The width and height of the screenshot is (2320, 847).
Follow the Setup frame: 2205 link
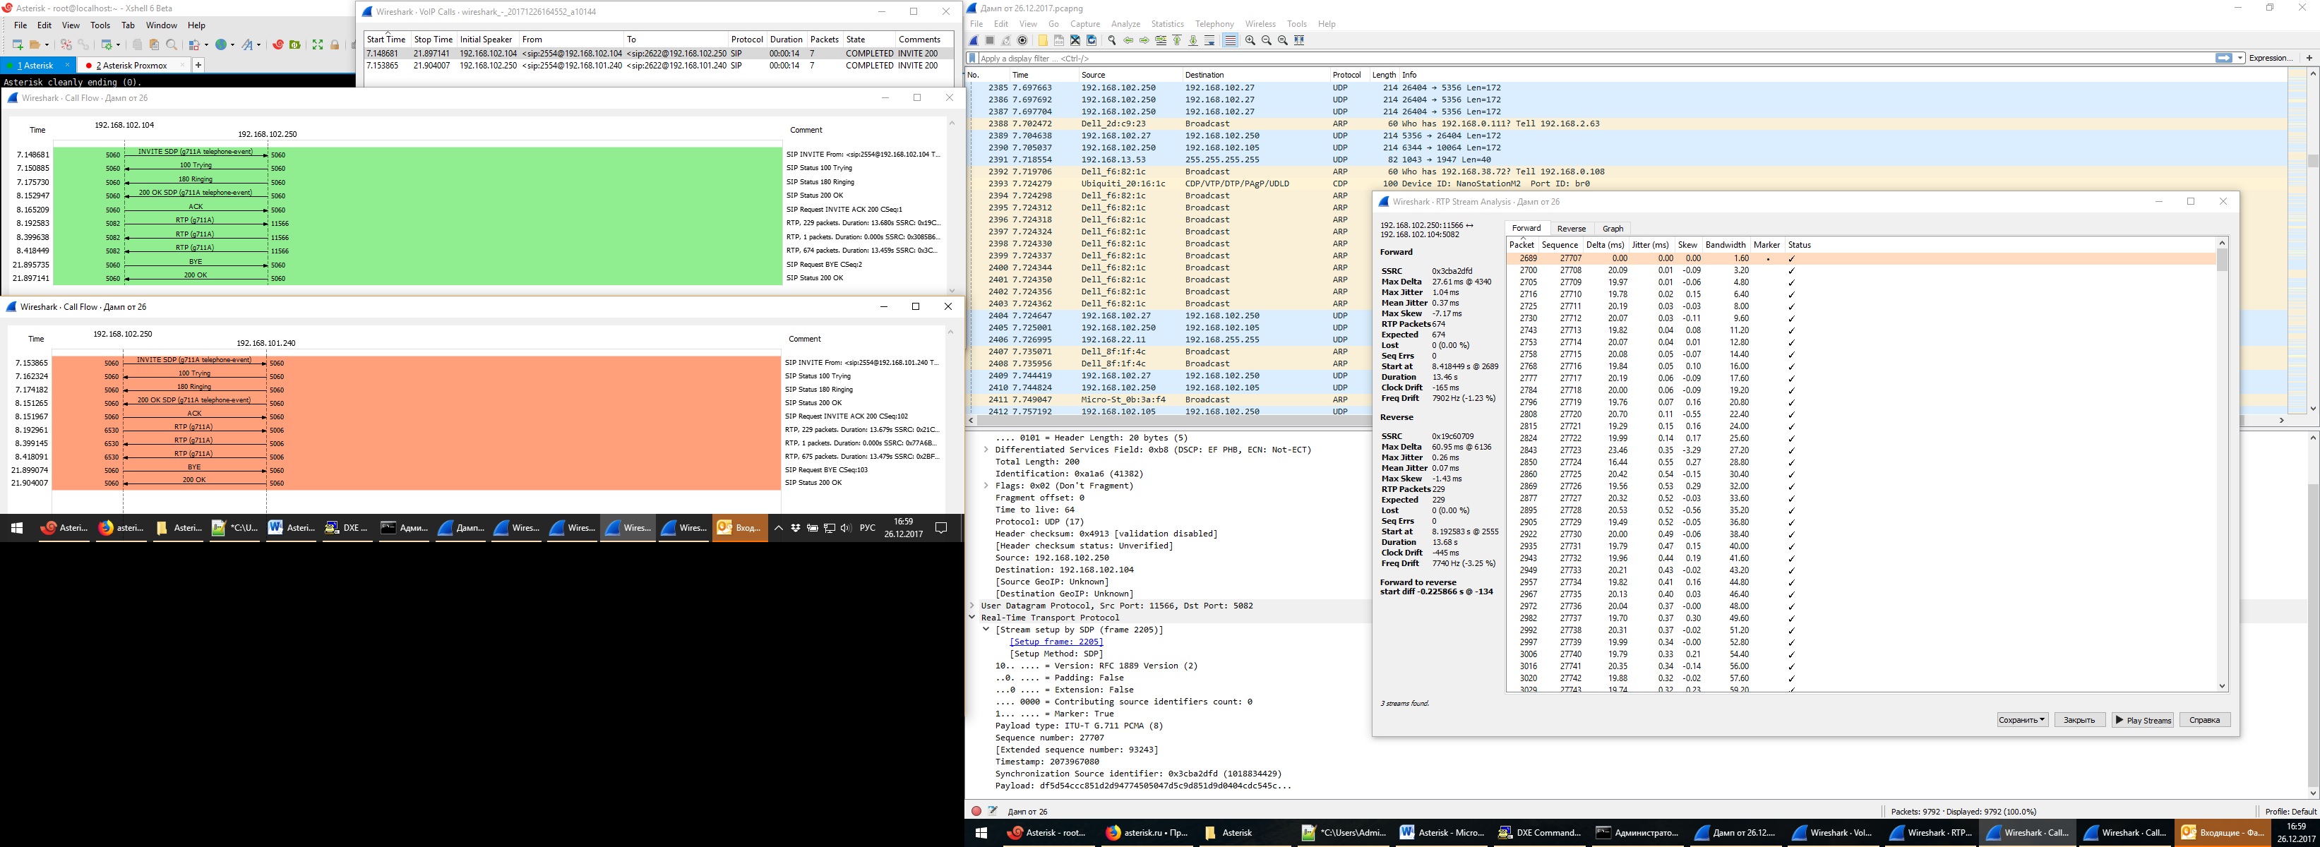pos(1056,642)
